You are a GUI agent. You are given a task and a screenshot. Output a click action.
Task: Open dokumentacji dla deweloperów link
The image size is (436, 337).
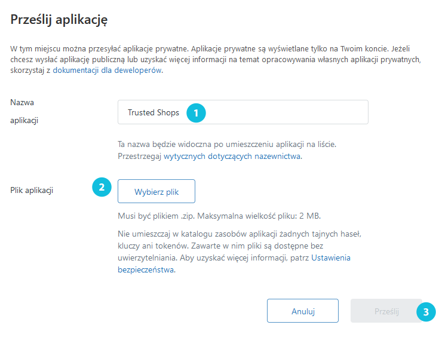(x=107, y=70)
